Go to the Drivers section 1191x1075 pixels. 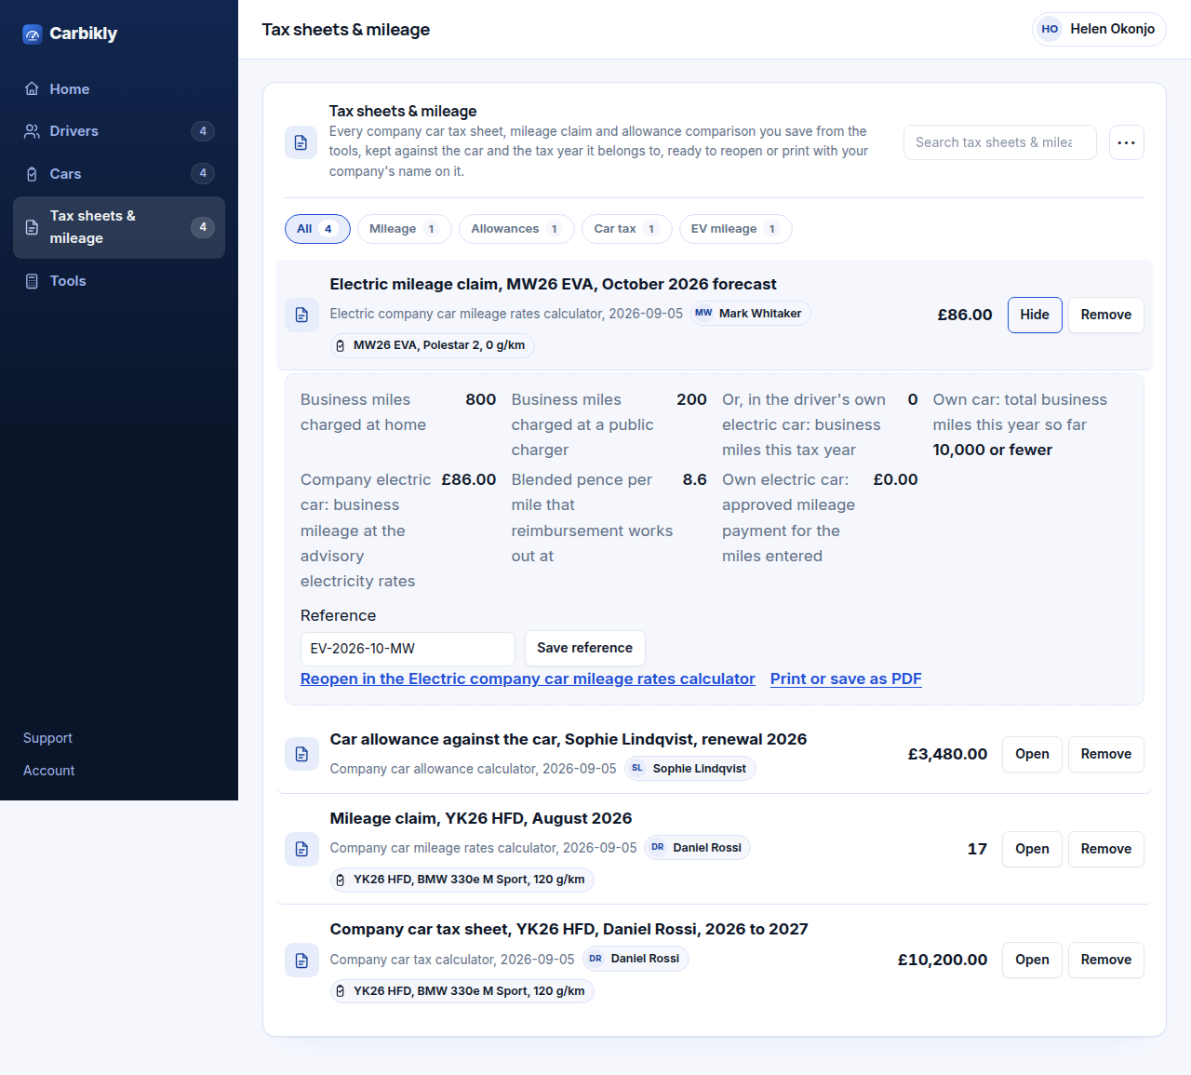(119, 131)
